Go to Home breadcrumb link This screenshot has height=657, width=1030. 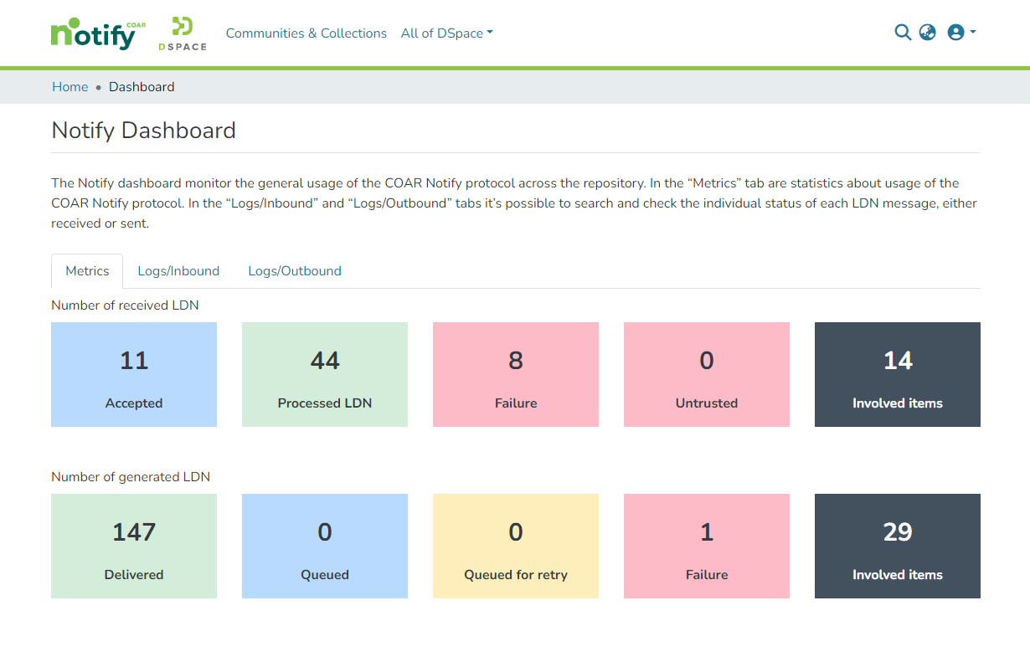pos(70,87)
